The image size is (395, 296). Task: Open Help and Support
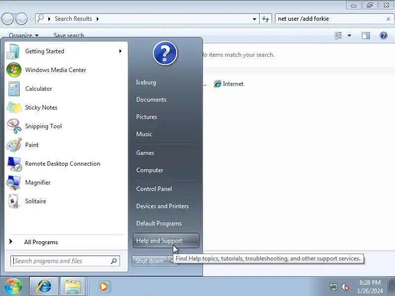click(166, 241)
